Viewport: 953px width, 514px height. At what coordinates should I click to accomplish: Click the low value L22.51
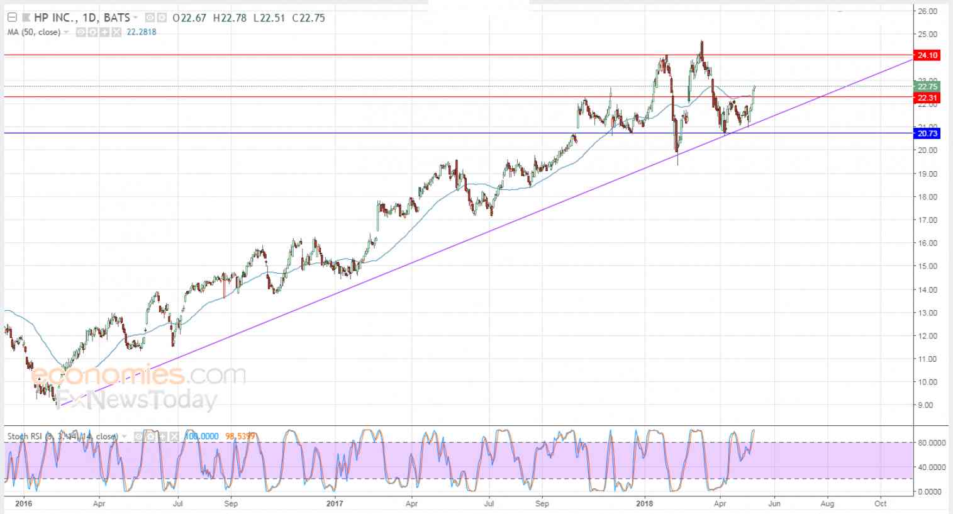click(269, 18)
